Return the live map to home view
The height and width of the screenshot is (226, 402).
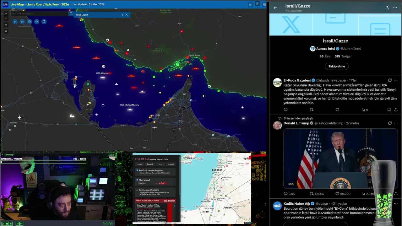click(6, 25)
